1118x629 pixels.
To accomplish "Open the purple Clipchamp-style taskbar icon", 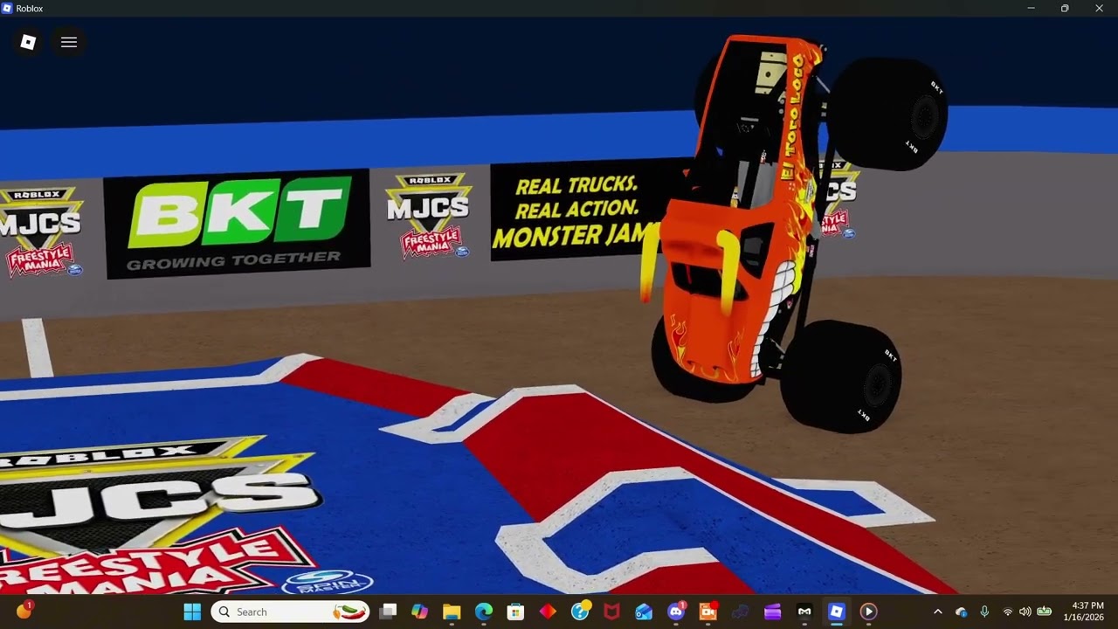I will [x=772, y=612].
